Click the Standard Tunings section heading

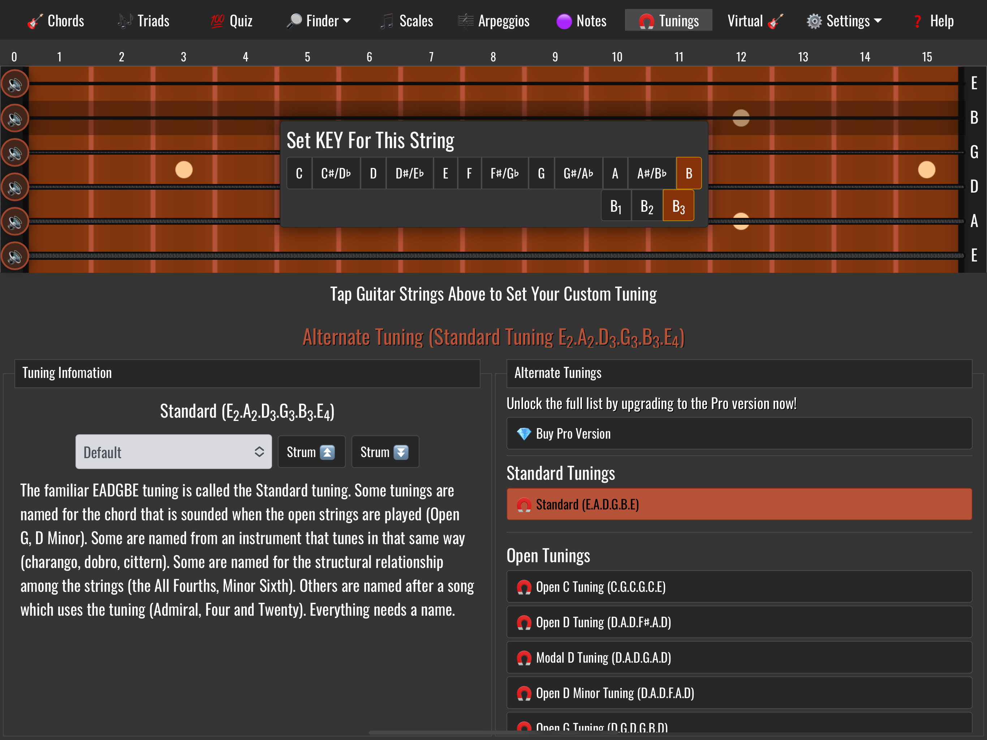click(x=561, y=473)
